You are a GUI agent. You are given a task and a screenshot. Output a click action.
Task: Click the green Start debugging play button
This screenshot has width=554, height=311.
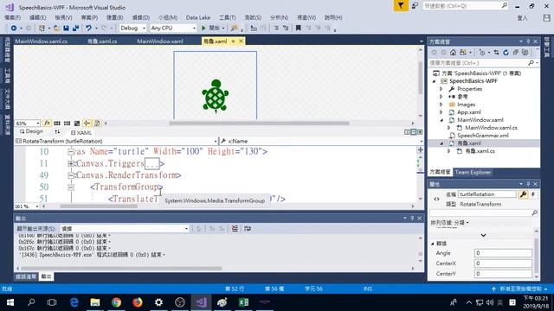click(x=203, y=28)
